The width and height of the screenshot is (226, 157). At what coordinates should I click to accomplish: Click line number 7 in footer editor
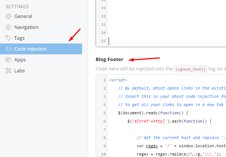click(x=104, y=130)
